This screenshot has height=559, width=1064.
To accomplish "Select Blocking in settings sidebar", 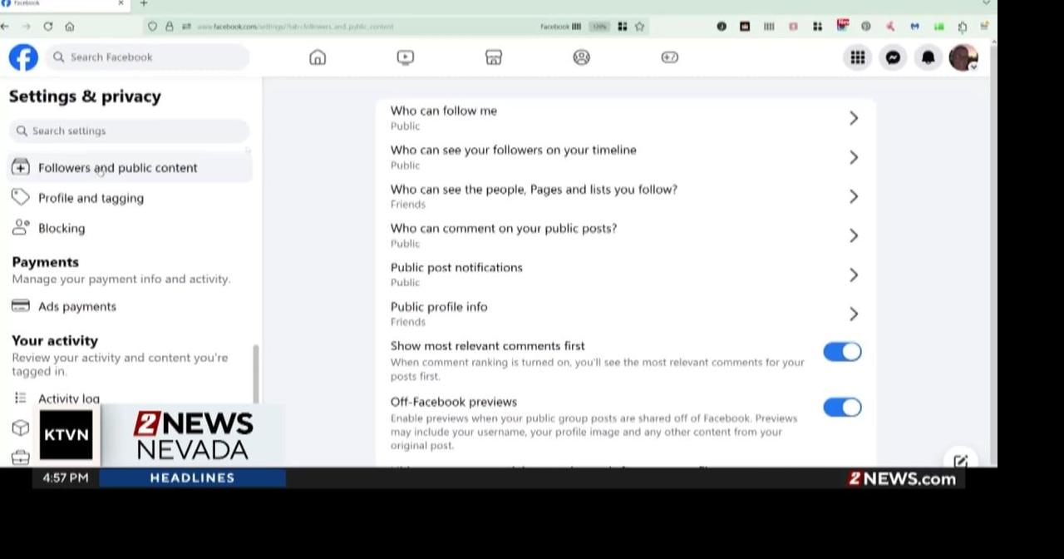I will pyautogui.click(x=62, y=228).
